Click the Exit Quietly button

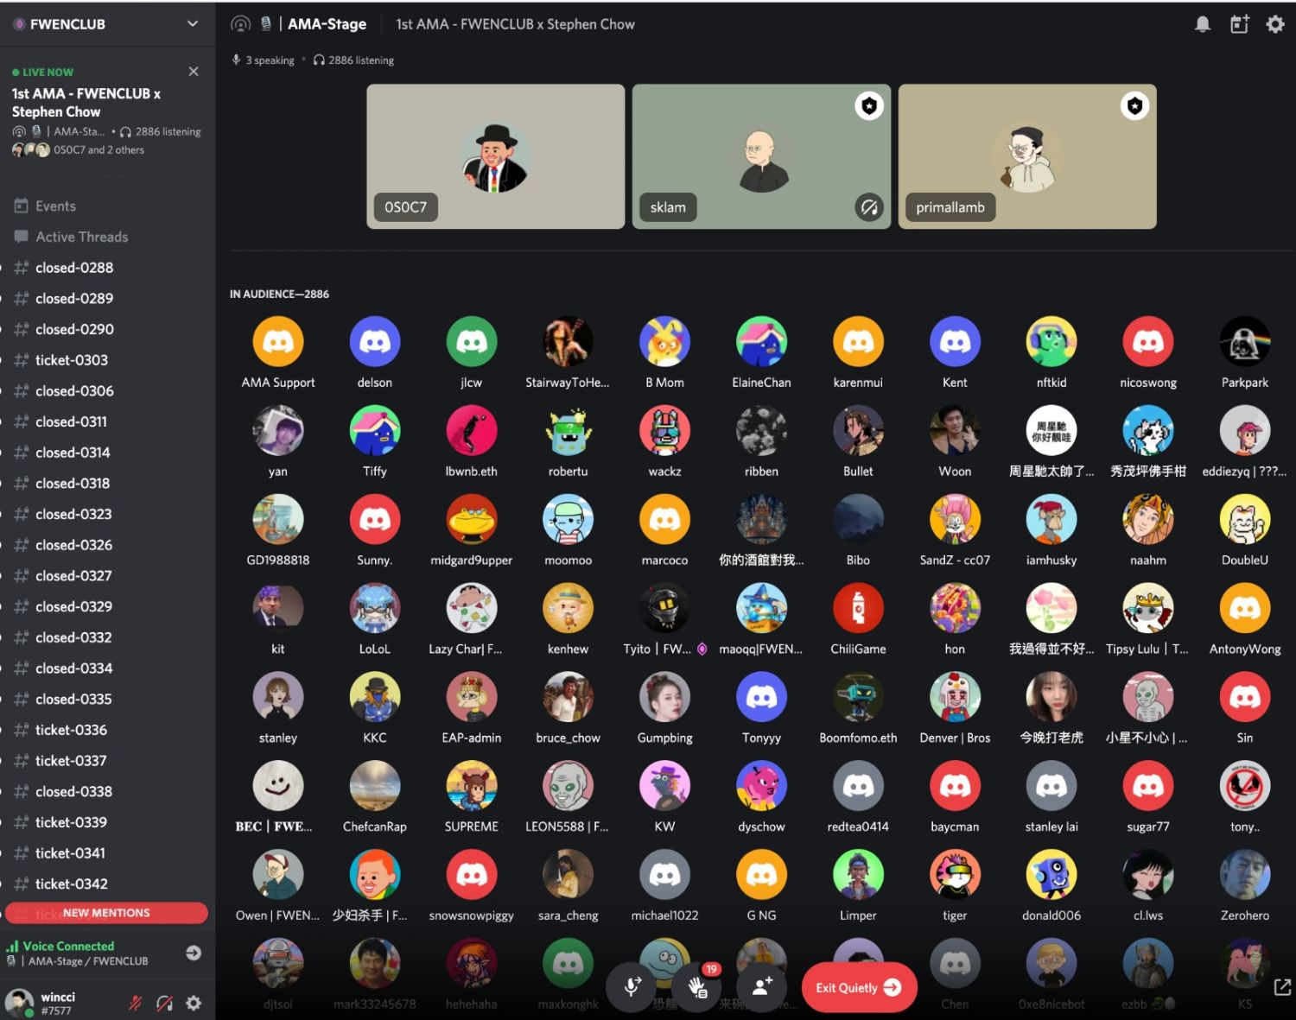859,987
